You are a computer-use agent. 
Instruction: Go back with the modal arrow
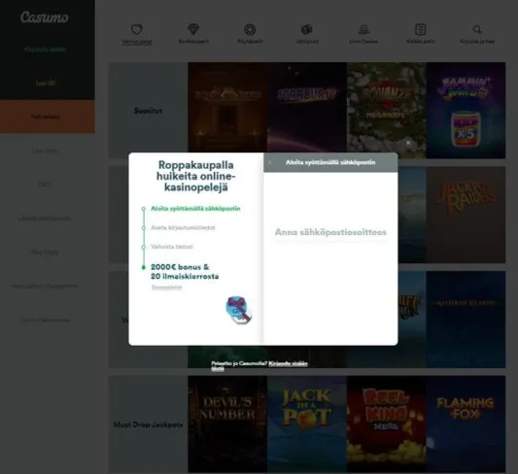tap(270, 162)
